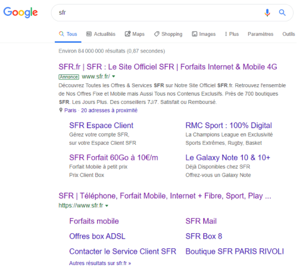Click text 'Prix Client Box'
The width and height of the screenshot is (299, 273).
click(86, 175)
